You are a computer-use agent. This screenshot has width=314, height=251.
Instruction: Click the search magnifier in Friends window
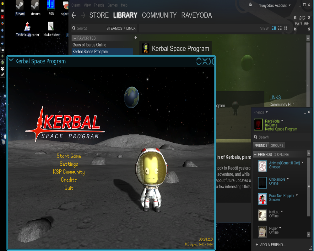tap(256, 137)
